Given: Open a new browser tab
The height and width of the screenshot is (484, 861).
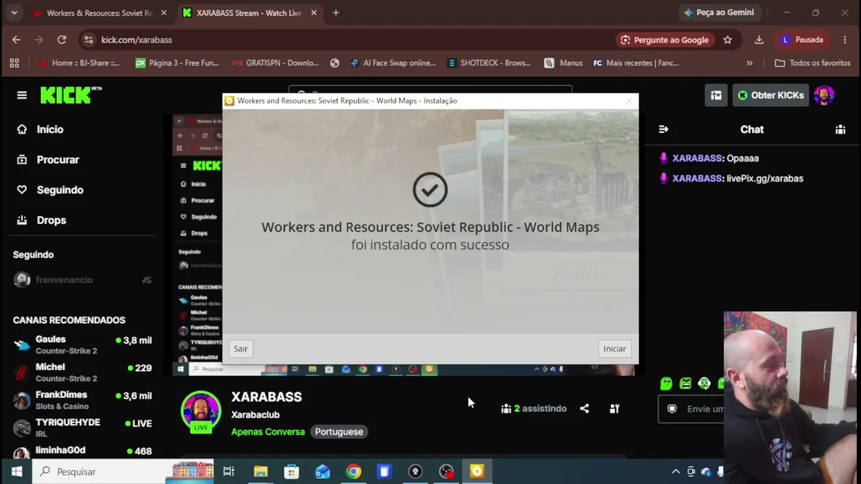Looking at the screenshot, I should [336, 13].
